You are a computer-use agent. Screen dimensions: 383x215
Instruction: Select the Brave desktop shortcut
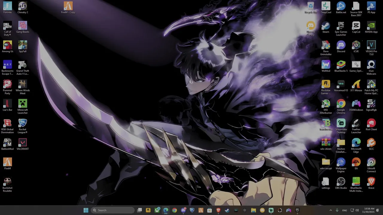(371, 183)
